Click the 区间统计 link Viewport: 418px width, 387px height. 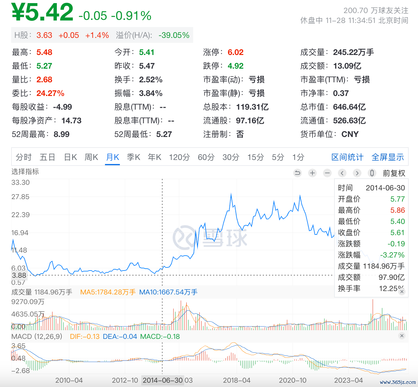point(347,157)
